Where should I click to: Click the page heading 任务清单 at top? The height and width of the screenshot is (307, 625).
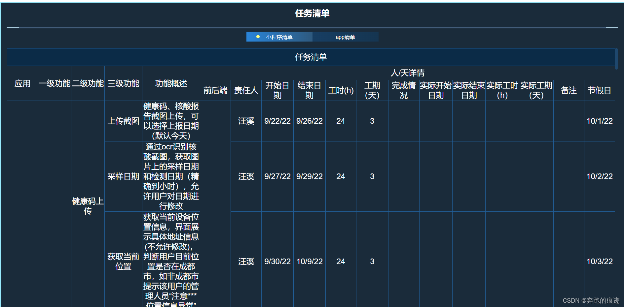click(x=312, y=13)
